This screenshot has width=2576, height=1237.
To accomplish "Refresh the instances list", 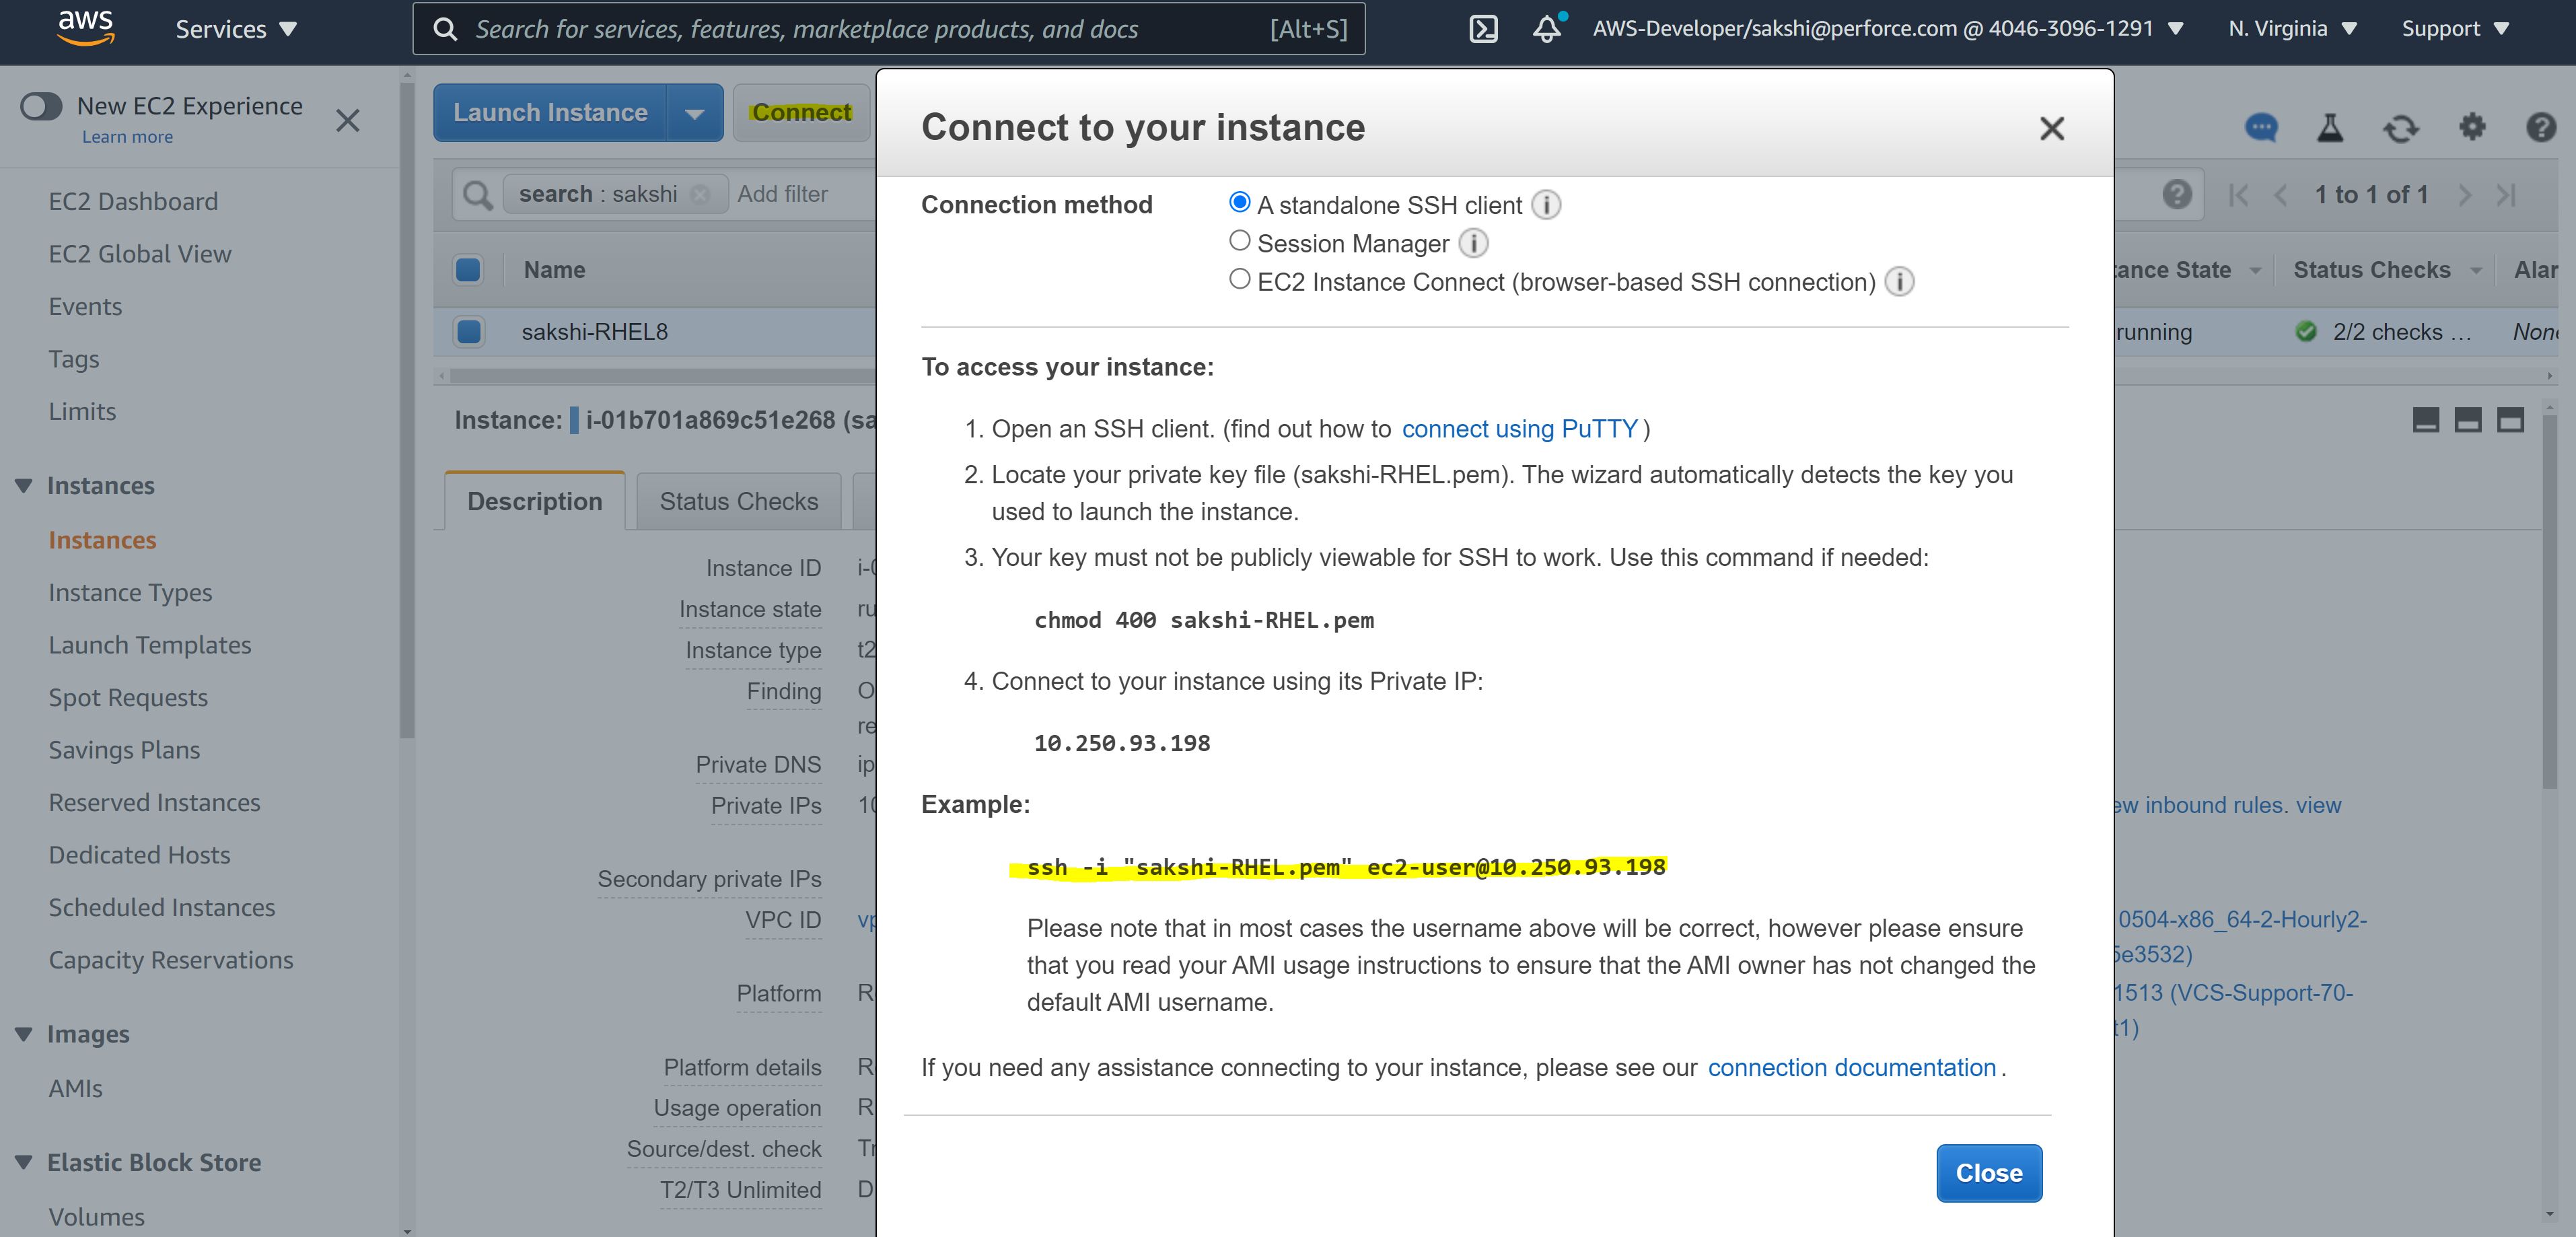I will point(2402,128).
